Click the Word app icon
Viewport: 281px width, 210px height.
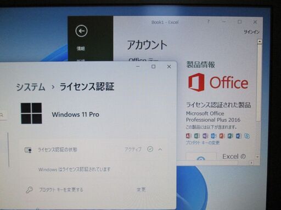[x=239, y=136]
